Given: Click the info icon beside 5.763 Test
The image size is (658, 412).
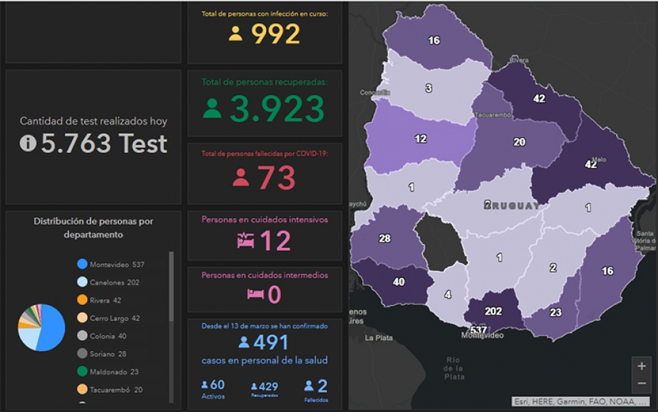Looking at the screenshot, I should [28, 143].
